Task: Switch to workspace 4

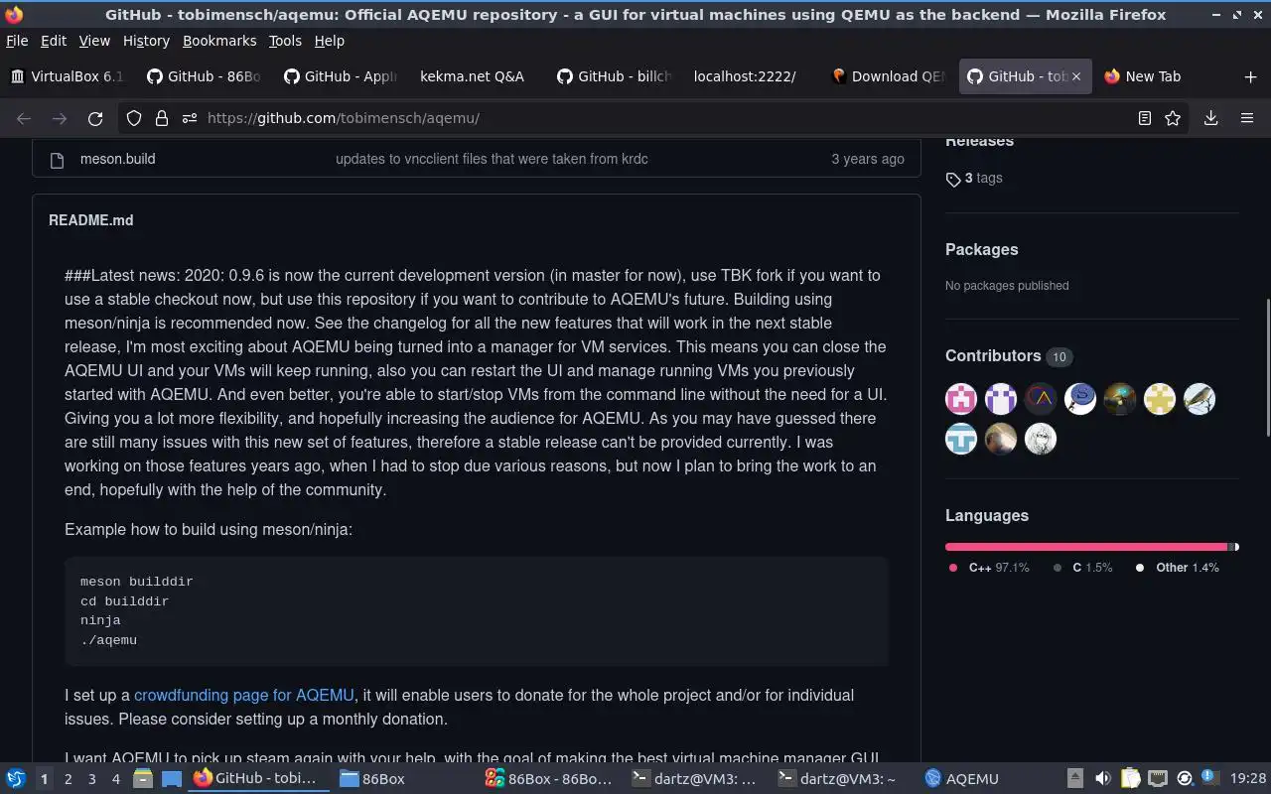Action: click(115, 779)
